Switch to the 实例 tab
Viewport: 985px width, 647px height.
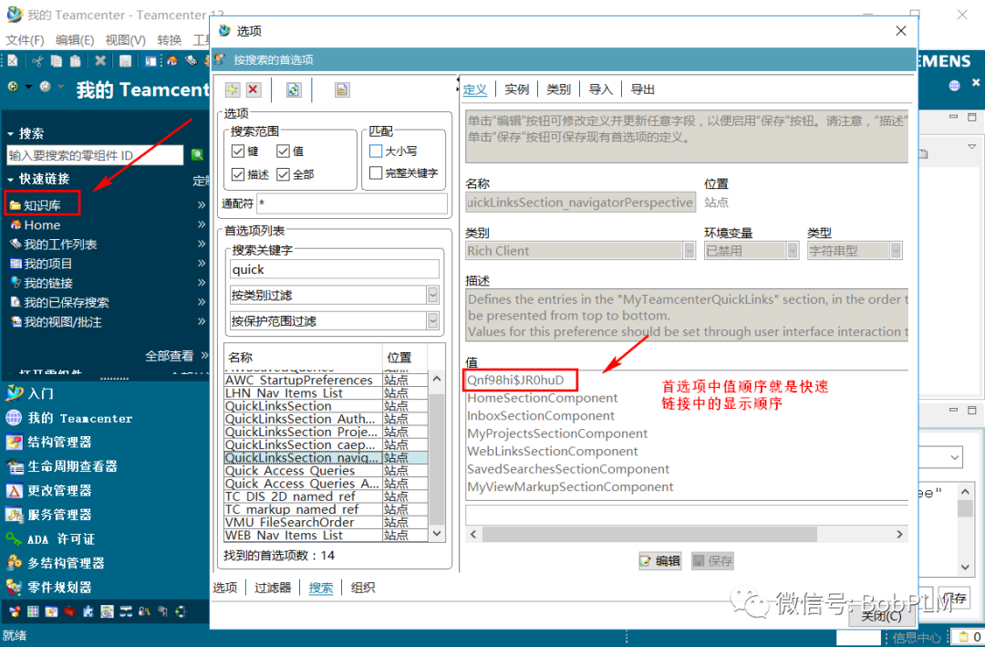point(516,89)
